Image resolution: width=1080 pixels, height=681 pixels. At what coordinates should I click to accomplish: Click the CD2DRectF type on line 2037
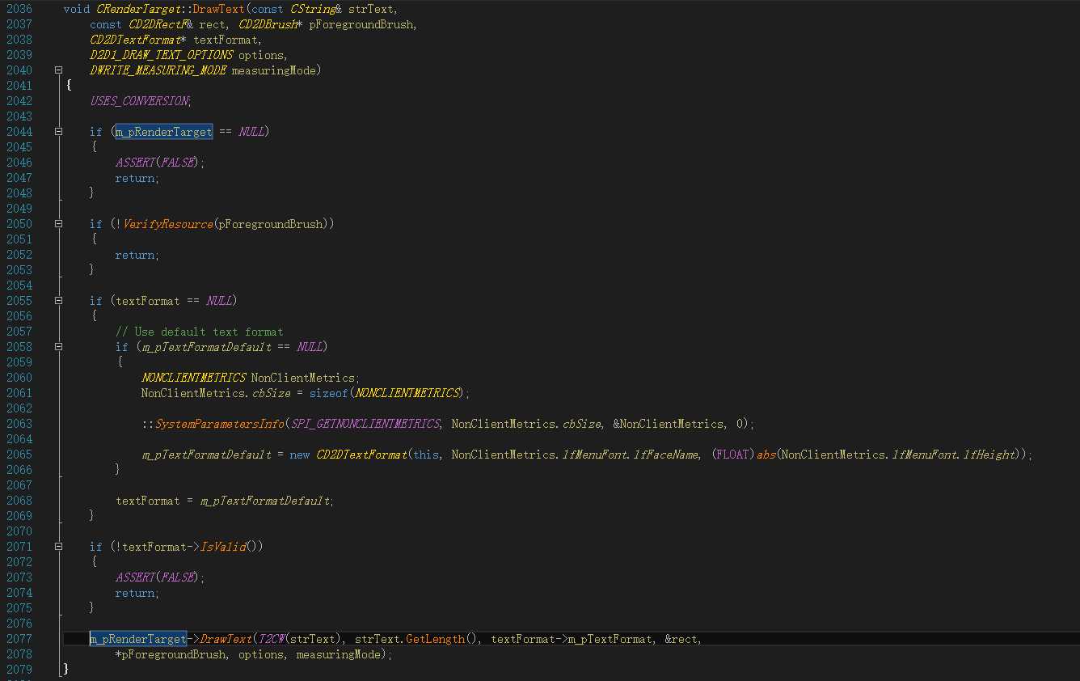click(158, 24)
